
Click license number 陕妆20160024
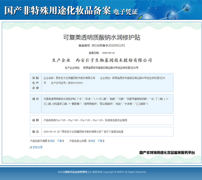pyautogui.click(x=75, y=83)
